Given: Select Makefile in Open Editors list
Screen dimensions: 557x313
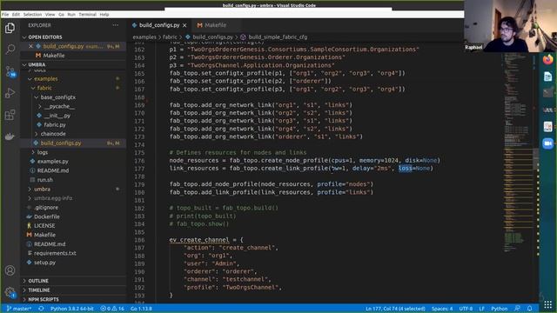Looking at the screenshot, I should point(54,56).
